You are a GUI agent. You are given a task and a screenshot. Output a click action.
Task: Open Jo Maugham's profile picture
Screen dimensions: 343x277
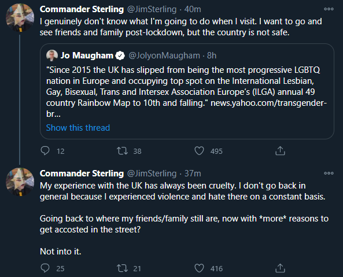pyautogui.click(x=52, y=56)
